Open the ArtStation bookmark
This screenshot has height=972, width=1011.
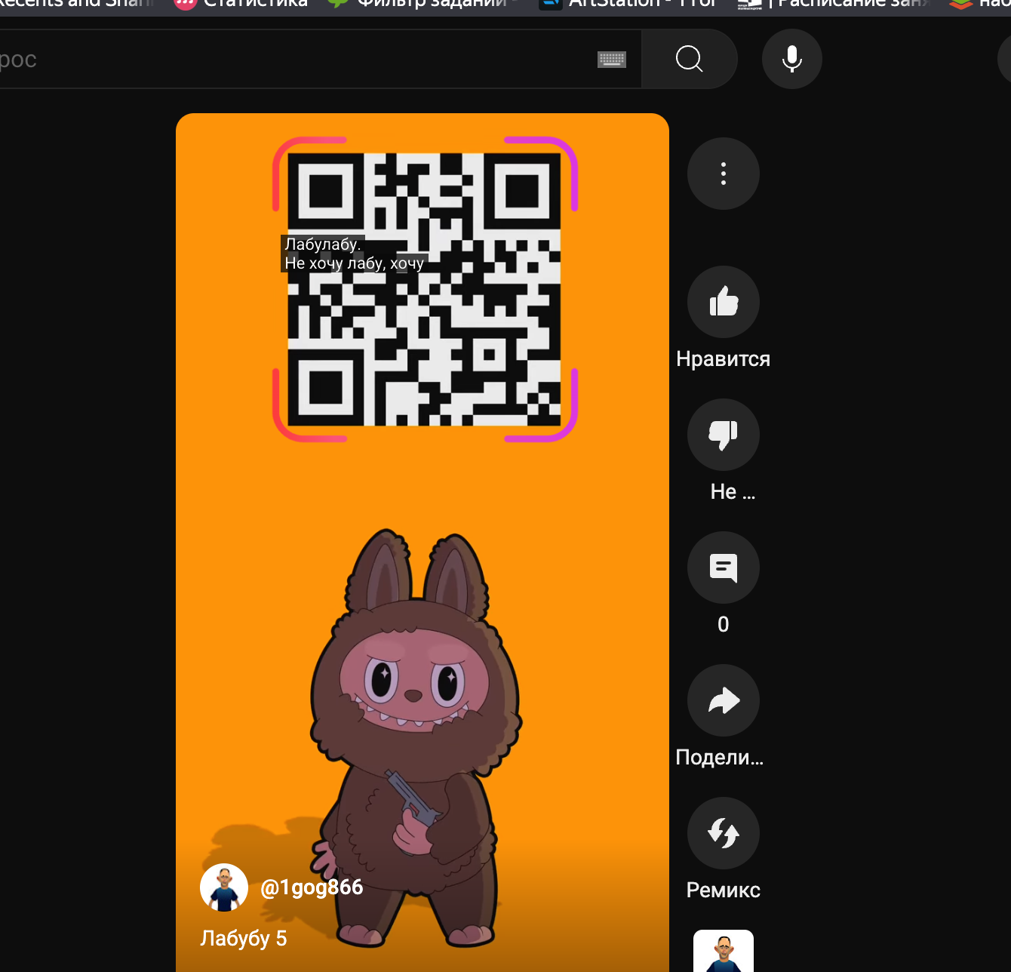pos(628,4)
